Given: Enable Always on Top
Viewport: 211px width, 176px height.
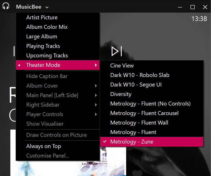Looking at the screenshot, I should point(58,146).
